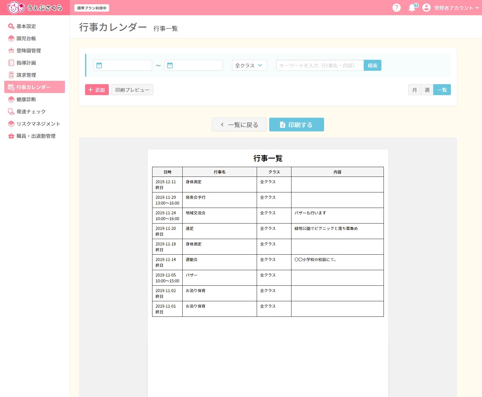Image resolution: width=482 pixels, height=397 pixels.
Task: Click the end date calendar icon
Action: point(170,65)
